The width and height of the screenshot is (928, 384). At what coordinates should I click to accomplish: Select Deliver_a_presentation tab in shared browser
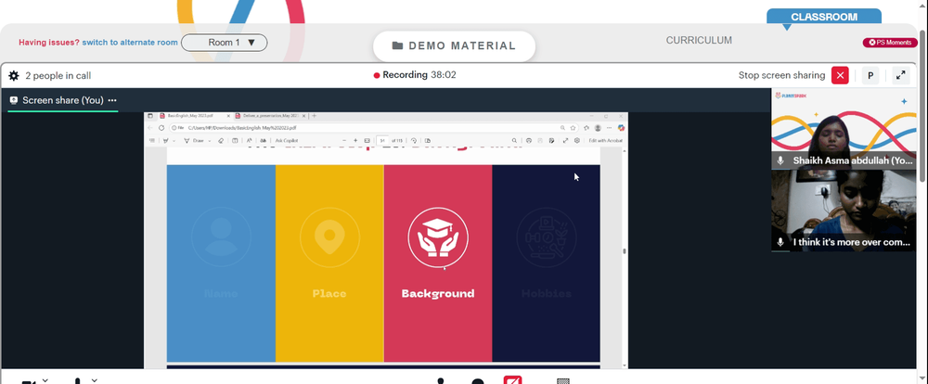click(270, 116)
